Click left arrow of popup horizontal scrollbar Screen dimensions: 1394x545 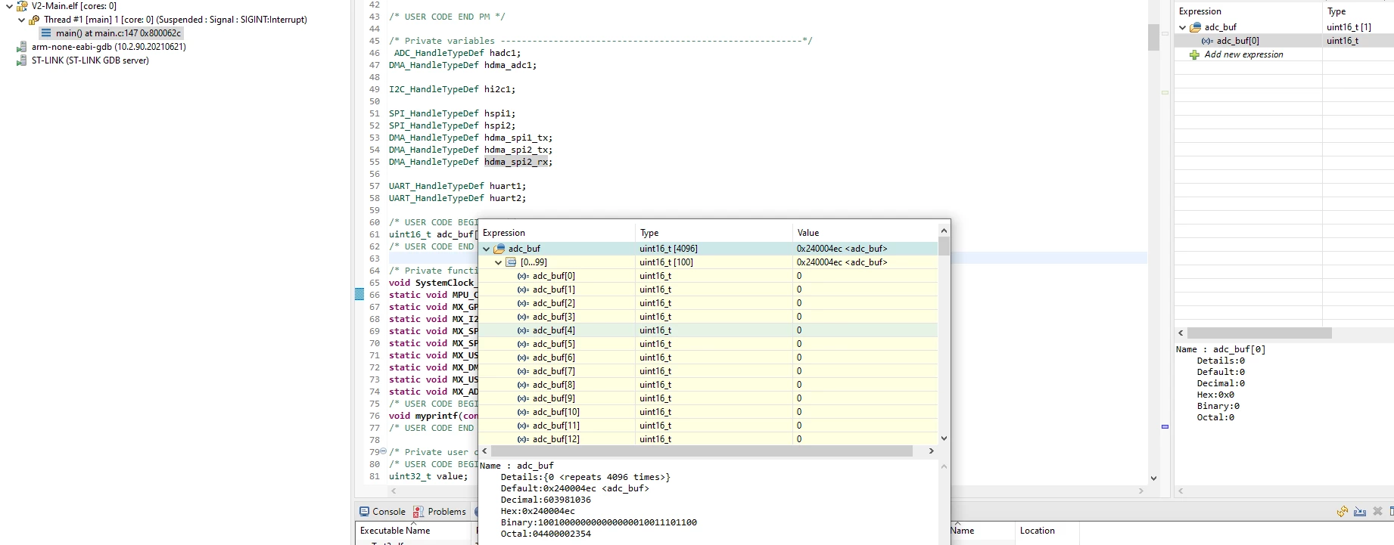click(x=485, y=451)
